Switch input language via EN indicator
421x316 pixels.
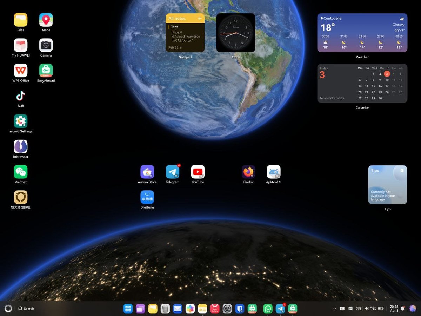tap(350, 309)
